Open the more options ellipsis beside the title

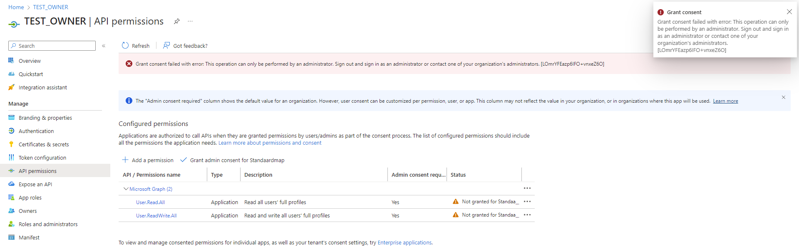pos(190,21)
